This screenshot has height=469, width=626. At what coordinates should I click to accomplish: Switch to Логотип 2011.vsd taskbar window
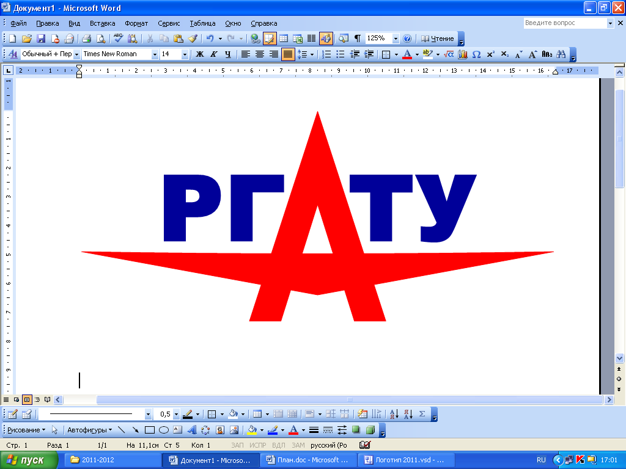point(407,460)
